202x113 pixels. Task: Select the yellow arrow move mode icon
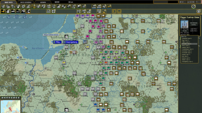click(x=3, y=11)
